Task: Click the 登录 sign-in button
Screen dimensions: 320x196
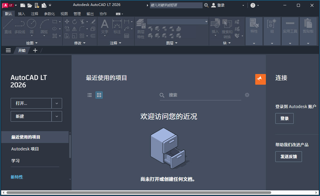Action: pos(284,118)
